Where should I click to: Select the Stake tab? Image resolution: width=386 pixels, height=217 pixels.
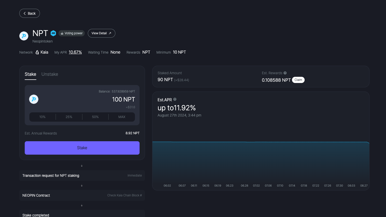click(30, 74)
